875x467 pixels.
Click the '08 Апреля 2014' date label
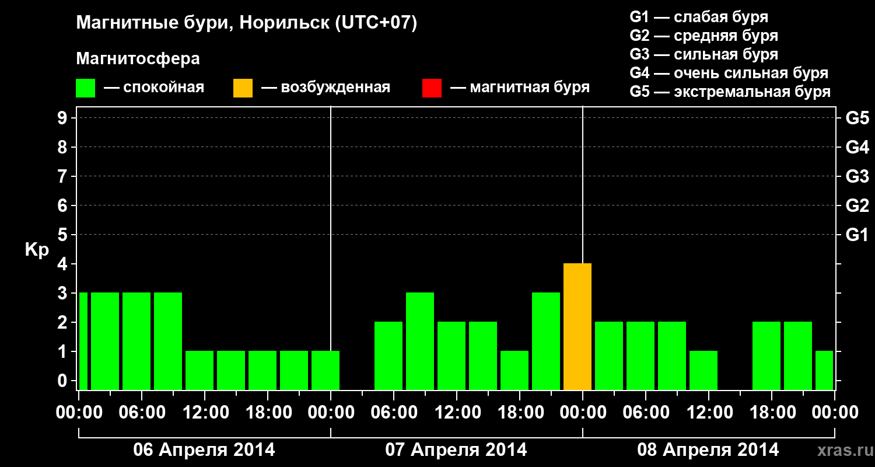pyautogui.click(x=708, y=450)
